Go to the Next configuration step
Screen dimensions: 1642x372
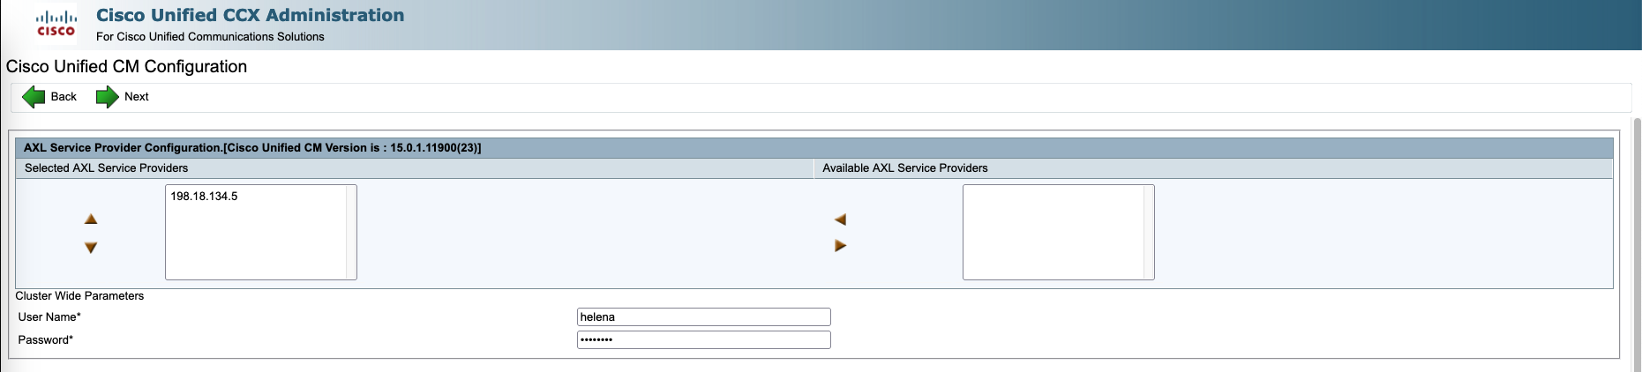(x=136, y=97)
